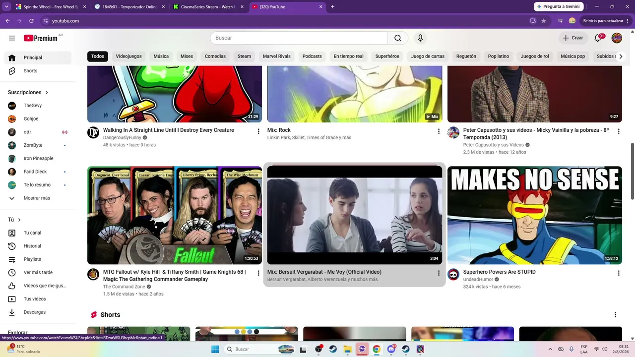The width and height of the screenshot is (635, 357).
Task: Open Chrome media controls icon
Action: [560, 21]
